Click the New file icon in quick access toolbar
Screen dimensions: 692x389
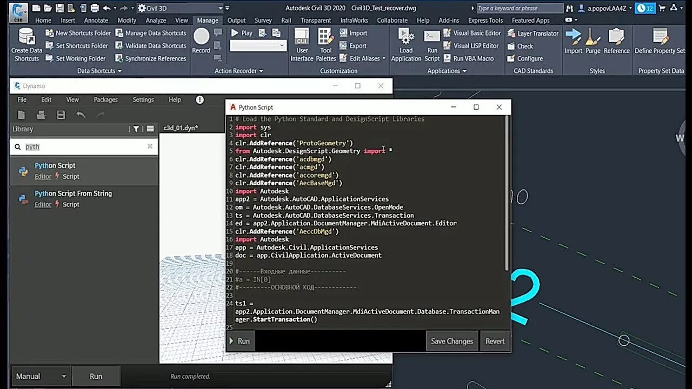tap(36, 8)
